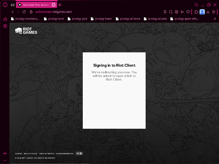This screenshot has width=219, height=164.
Task: Restore down the Opera GX window
Action: tap(209, 5)
